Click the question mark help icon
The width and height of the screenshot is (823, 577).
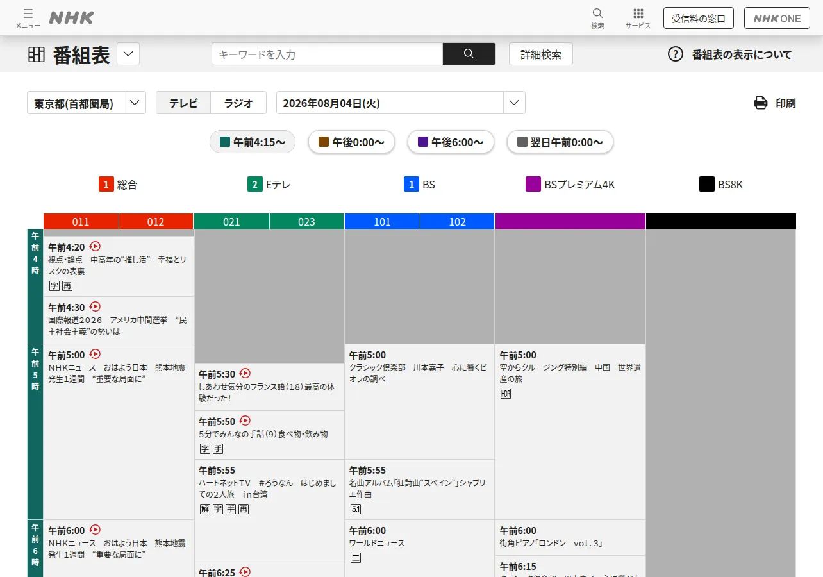(x=676, y=54)
